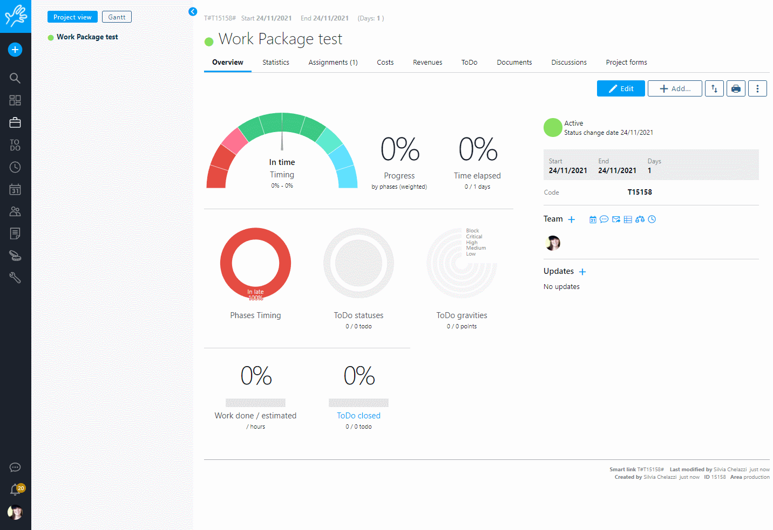
Task: Click the print icon button
Action: [x=736, y=88]
